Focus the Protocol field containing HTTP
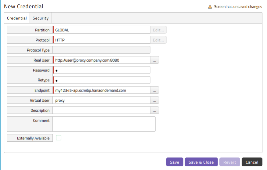Image resolution: width=267 pixels, height=170 pixels. (x=101, y=40)
